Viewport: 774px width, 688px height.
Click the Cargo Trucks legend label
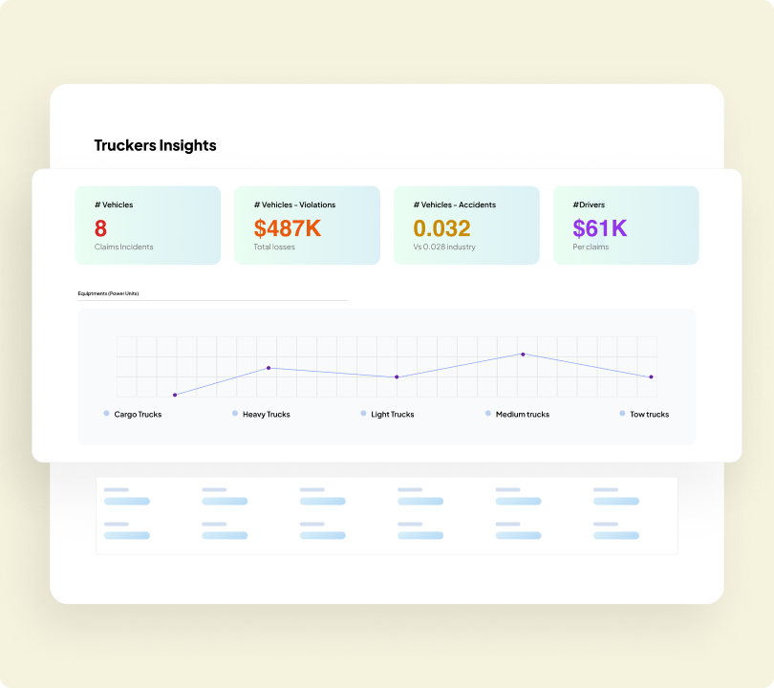point(138,415)
